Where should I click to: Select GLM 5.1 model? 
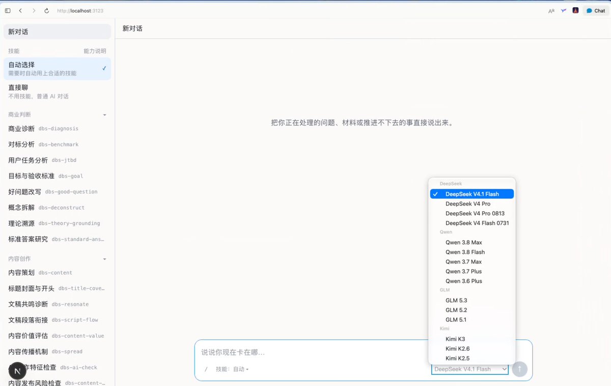(x=472, y=319)
